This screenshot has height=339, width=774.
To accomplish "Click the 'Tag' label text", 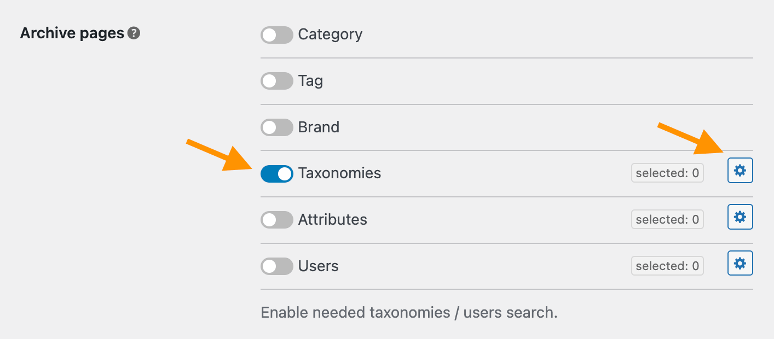I will pyautogui.click(x=310, y=81).
